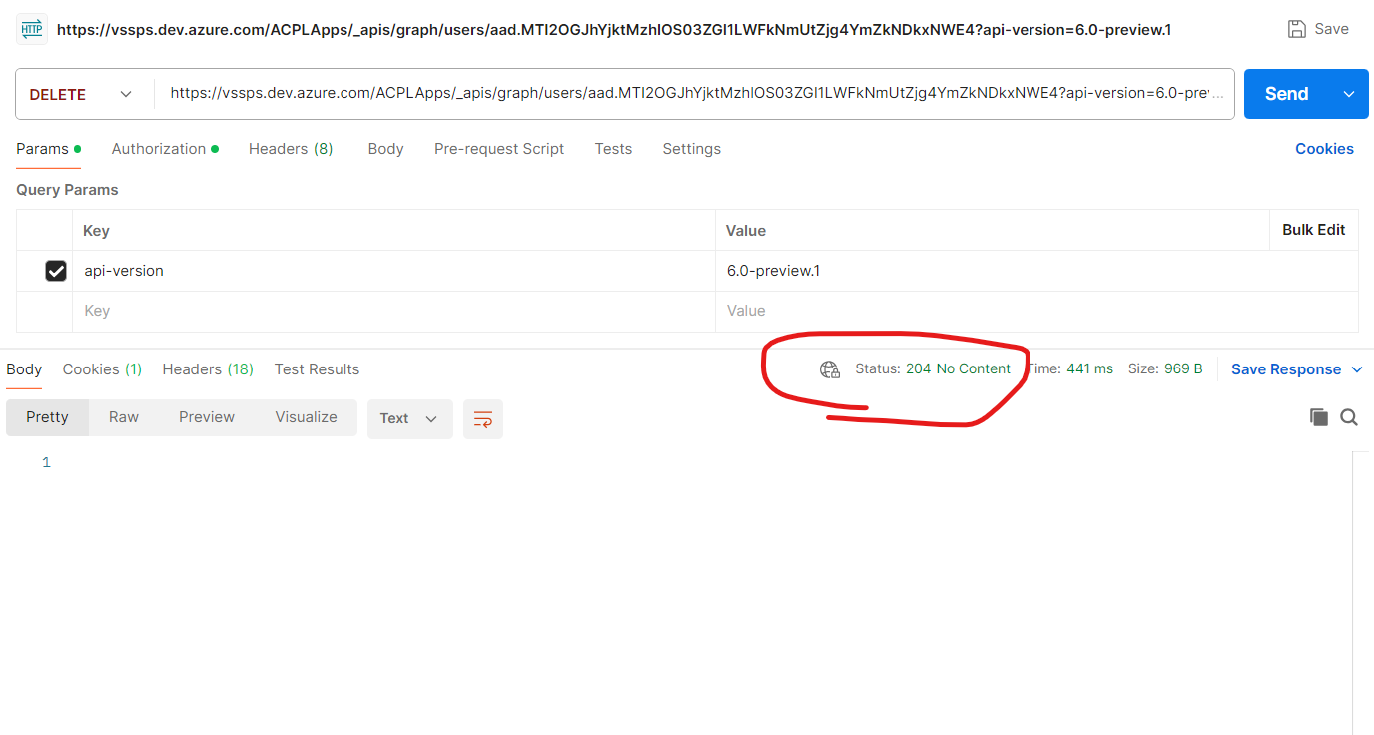Open the Pre-request Script tab
Screen dimensions: 1374x735
click(499, 149)
